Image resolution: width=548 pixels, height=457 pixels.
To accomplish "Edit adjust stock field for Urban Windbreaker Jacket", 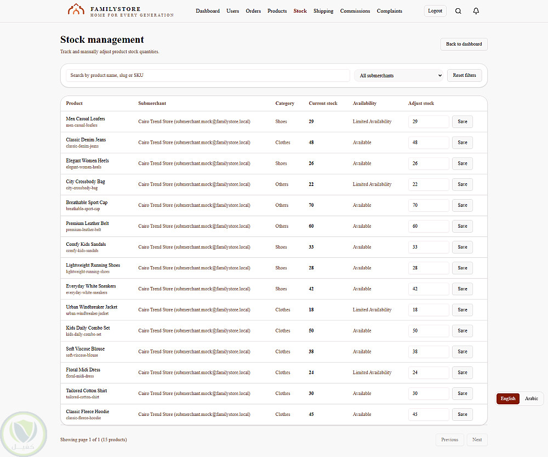I will tap(429, 309).
